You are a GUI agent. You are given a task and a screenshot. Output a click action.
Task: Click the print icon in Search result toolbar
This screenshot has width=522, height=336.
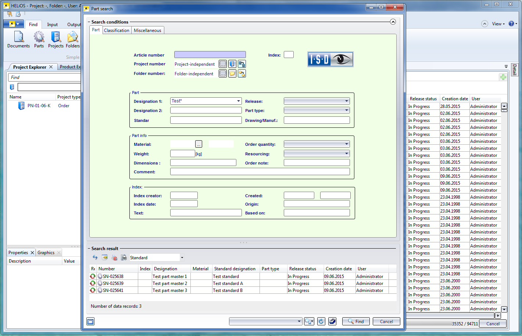(124, 258)
